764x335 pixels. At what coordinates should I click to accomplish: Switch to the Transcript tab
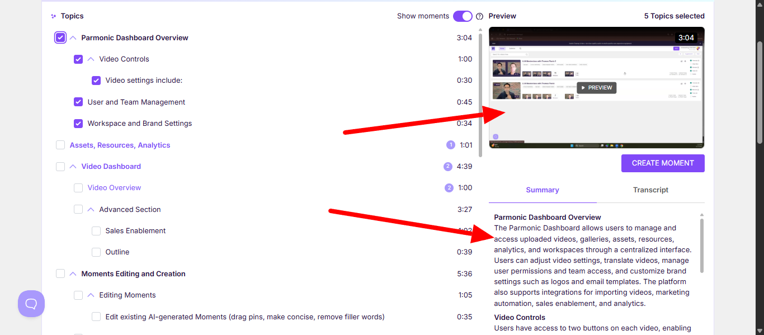(650, 190)
